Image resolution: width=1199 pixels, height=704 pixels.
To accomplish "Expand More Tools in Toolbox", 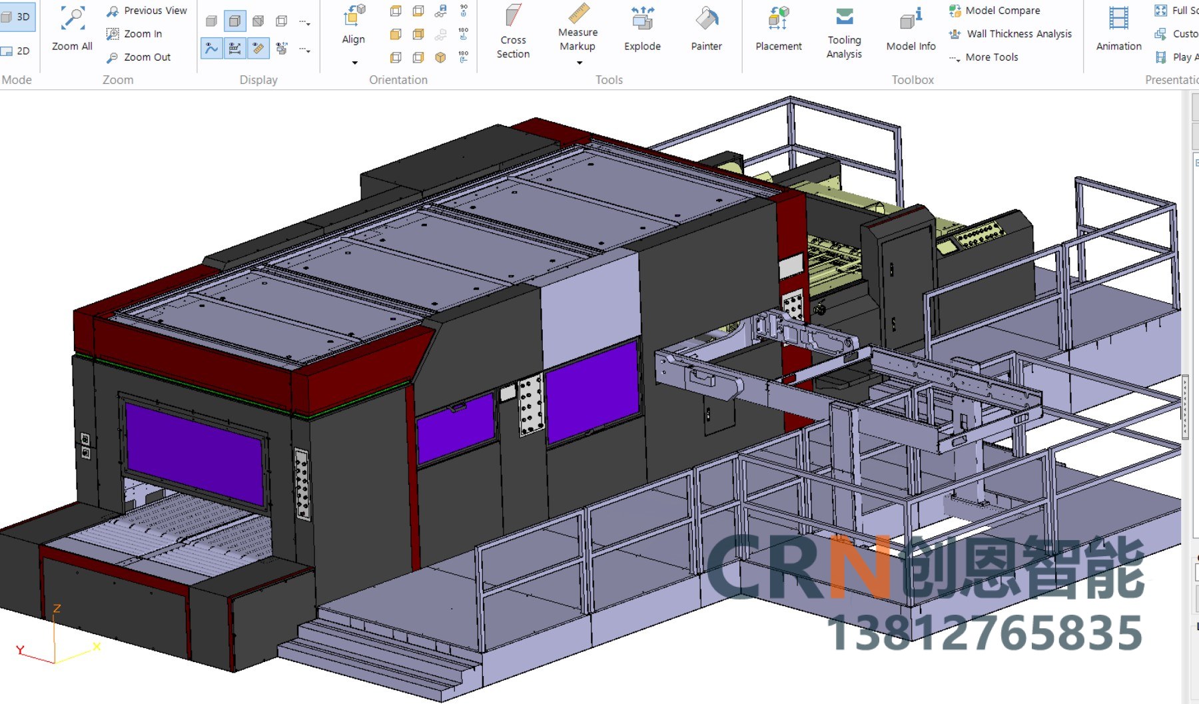I will click(983, 57).
